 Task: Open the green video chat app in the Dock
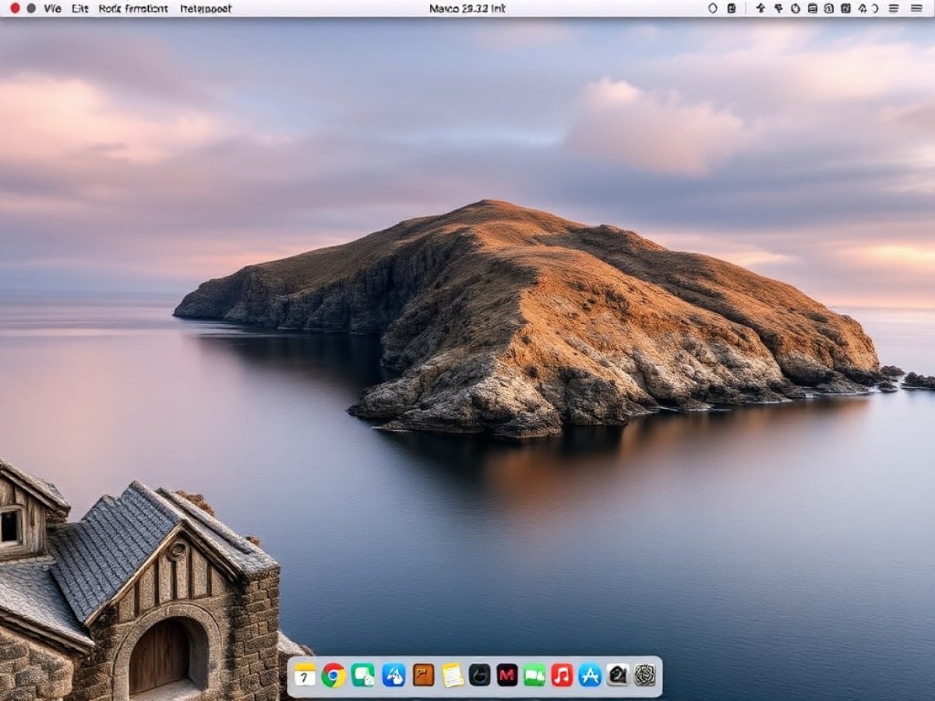click(x=534, y=677)
